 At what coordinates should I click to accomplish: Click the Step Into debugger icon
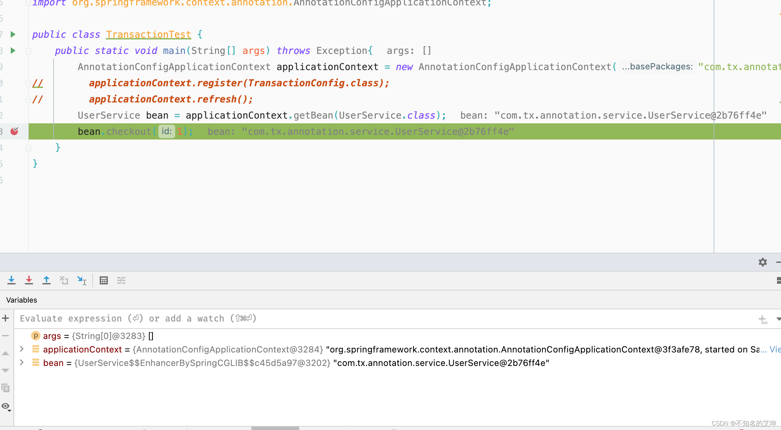click(11, 280)
